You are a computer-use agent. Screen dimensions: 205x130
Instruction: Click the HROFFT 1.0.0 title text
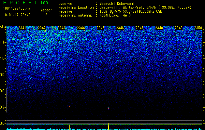pos(26,3)
